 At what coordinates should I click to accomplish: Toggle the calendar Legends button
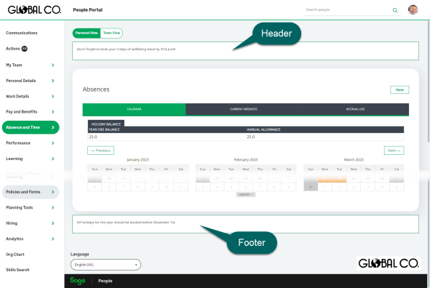[246, 194]
